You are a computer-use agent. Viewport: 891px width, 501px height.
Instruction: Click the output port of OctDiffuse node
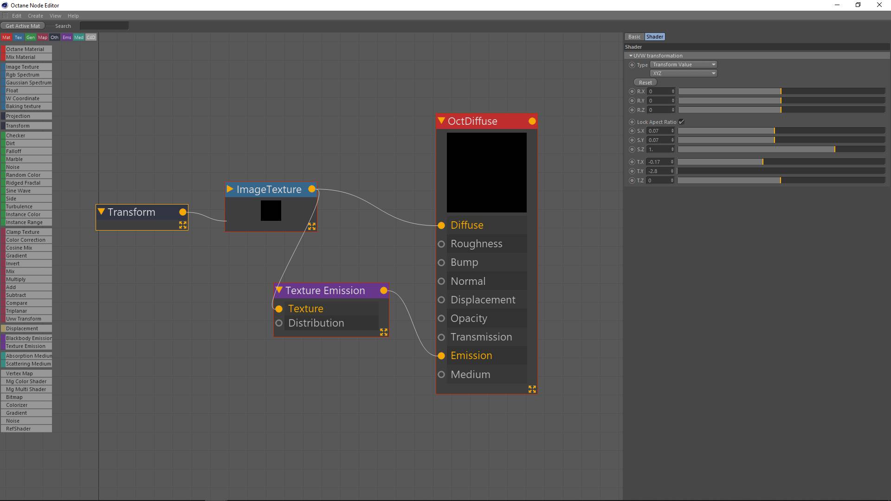tap(532, 121)
